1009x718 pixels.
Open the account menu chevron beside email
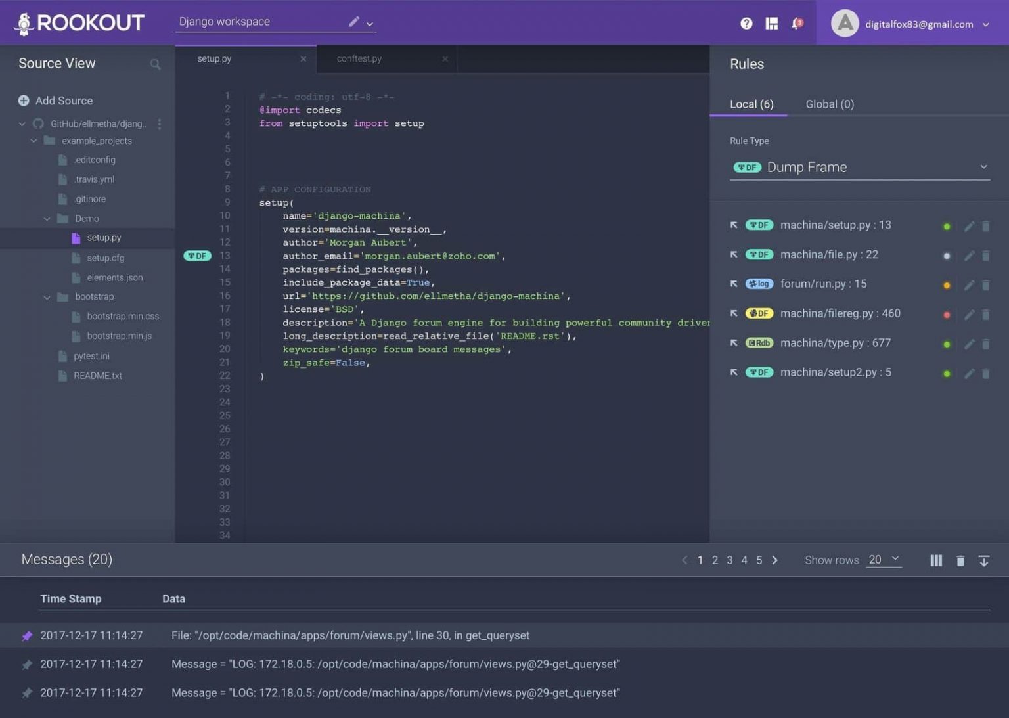985,24
